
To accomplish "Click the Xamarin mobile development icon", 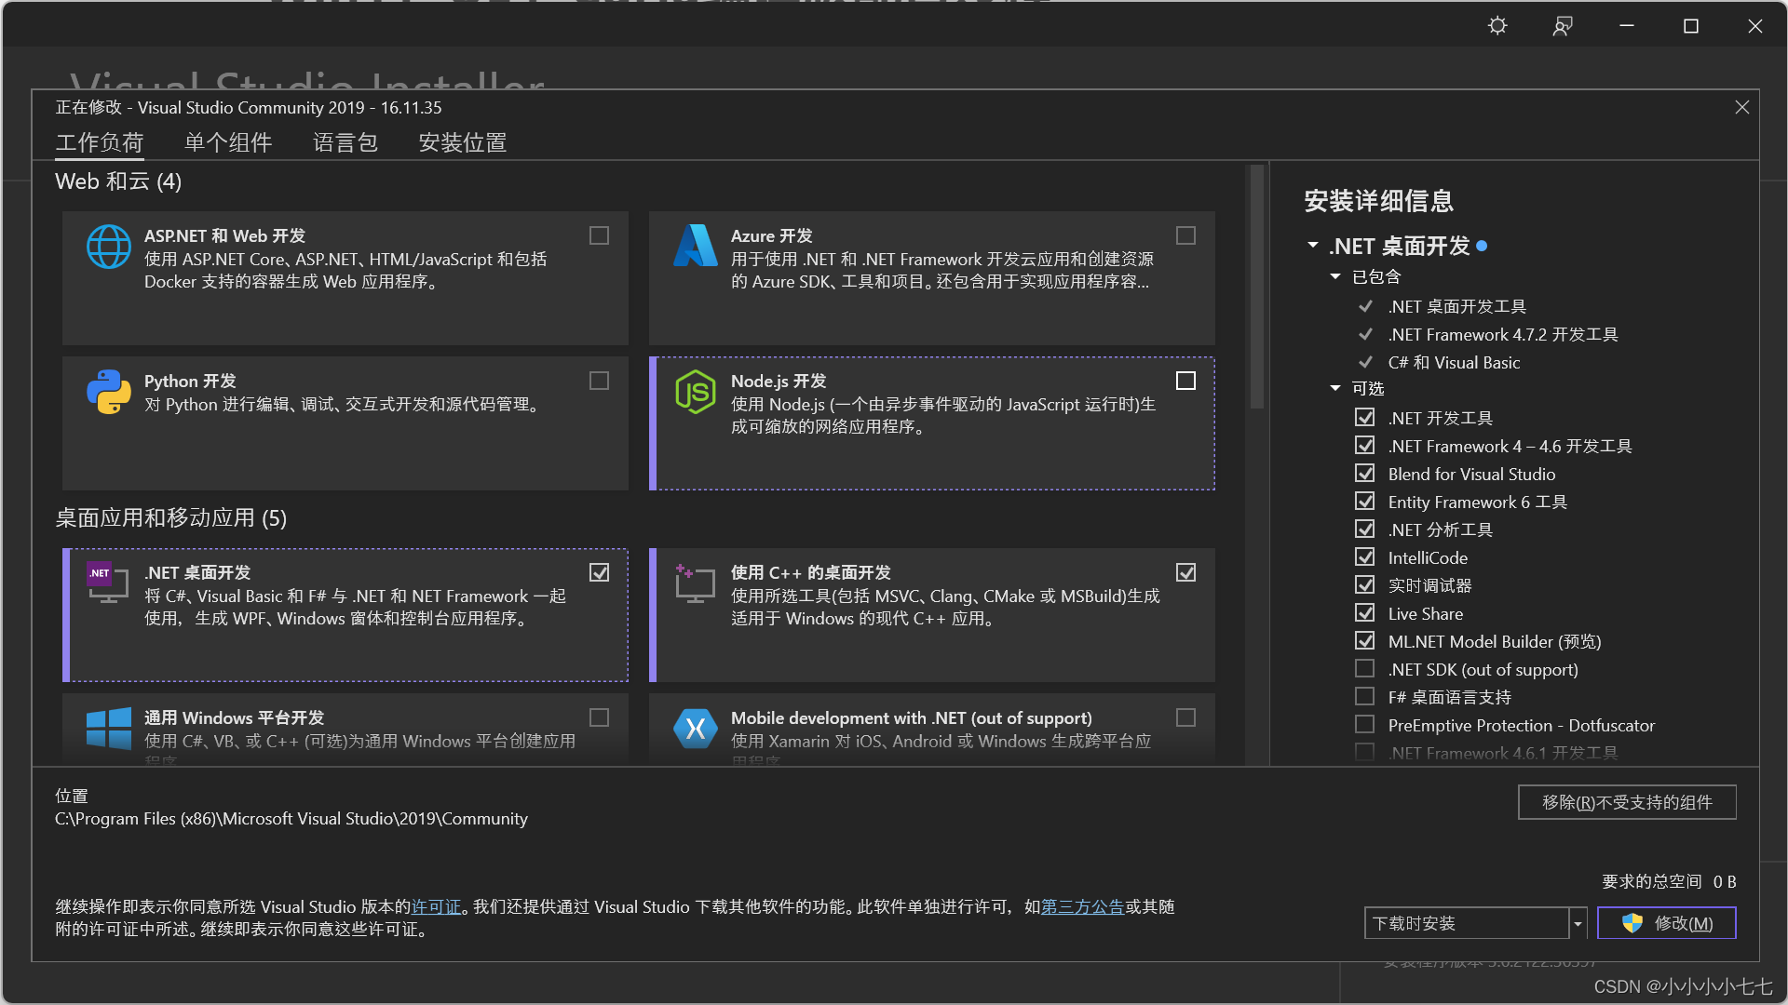I will click(x=695, y=729).
